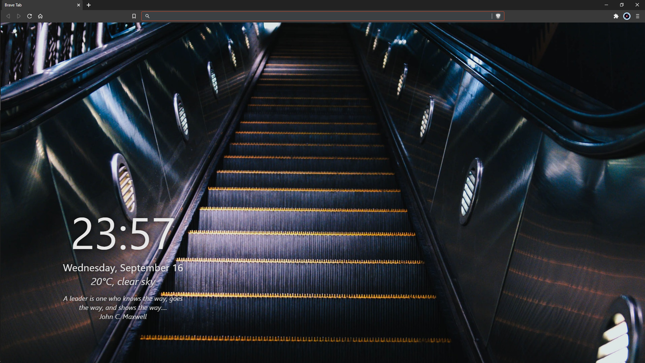Screen dimensions: 645x363
Task: Close the browser window
Action: point(637,5)
